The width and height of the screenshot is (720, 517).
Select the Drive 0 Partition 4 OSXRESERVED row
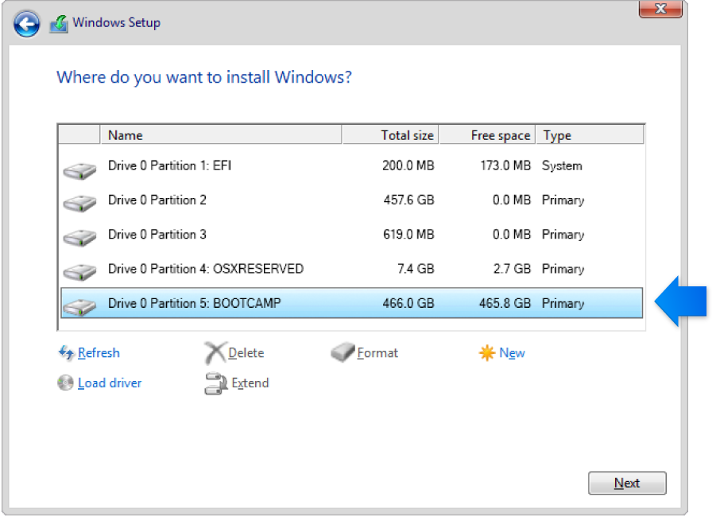[x=238, y=269]
